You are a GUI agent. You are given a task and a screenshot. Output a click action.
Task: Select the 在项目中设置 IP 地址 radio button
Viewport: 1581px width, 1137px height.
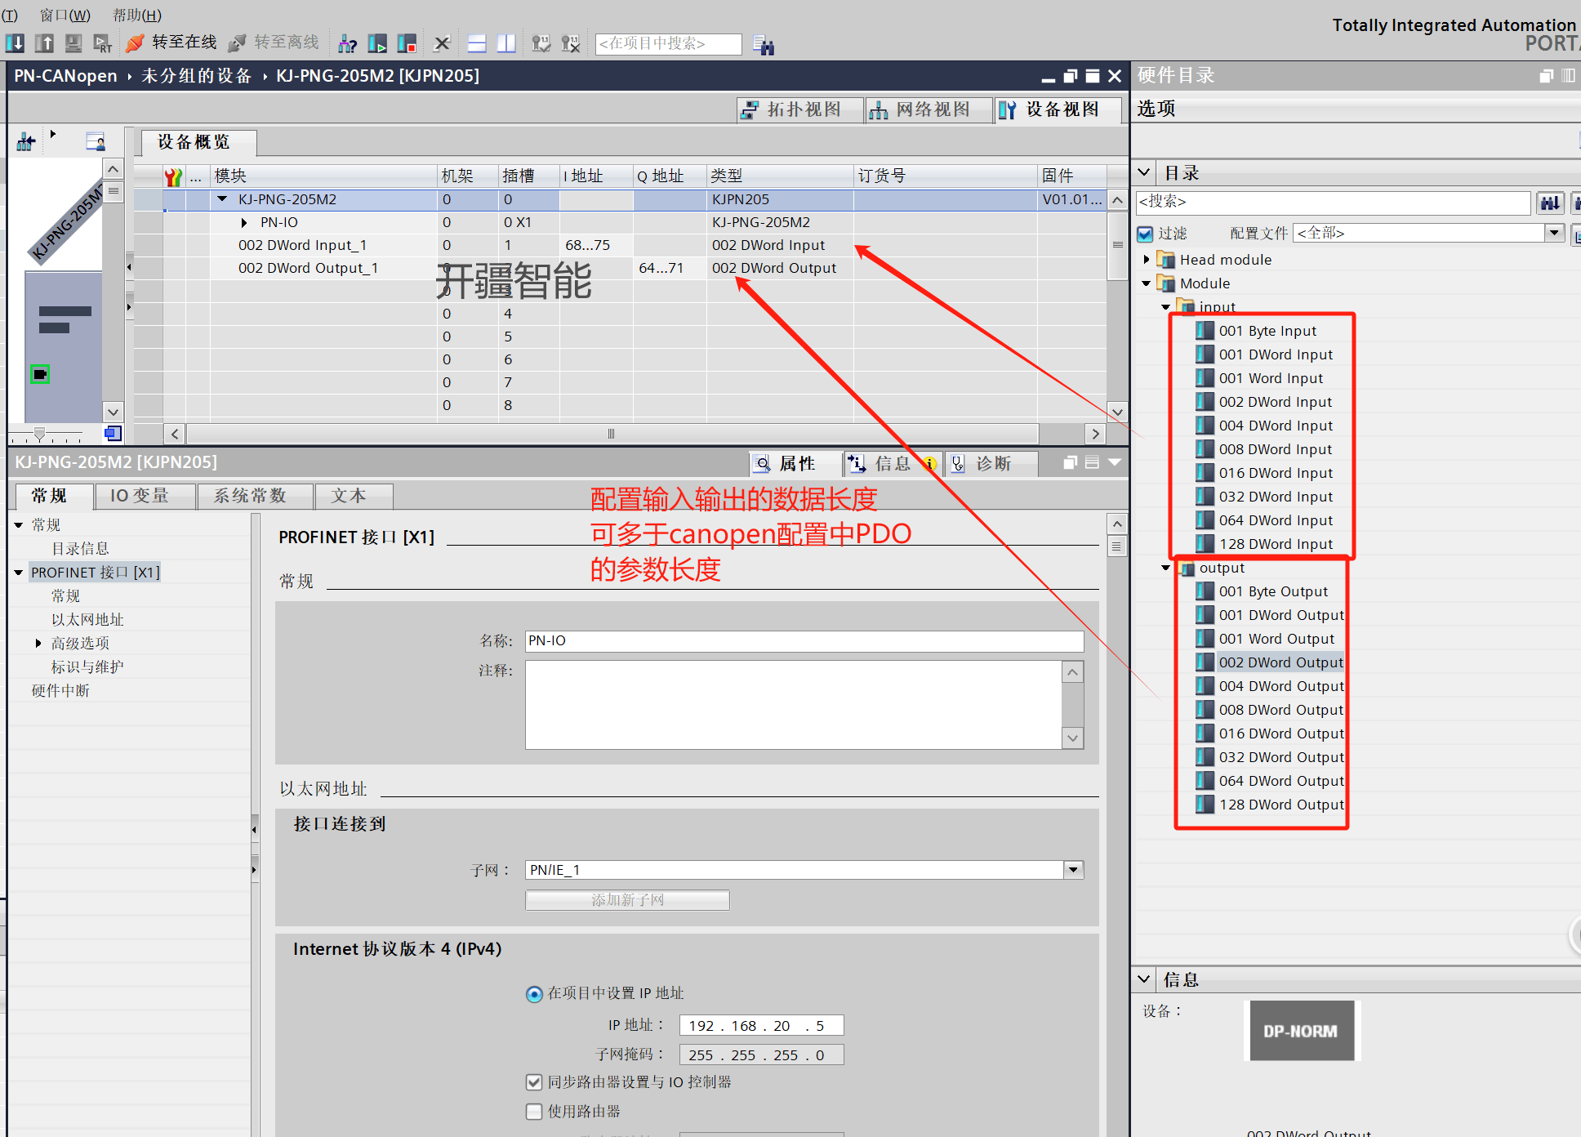[x=534, y=993]
